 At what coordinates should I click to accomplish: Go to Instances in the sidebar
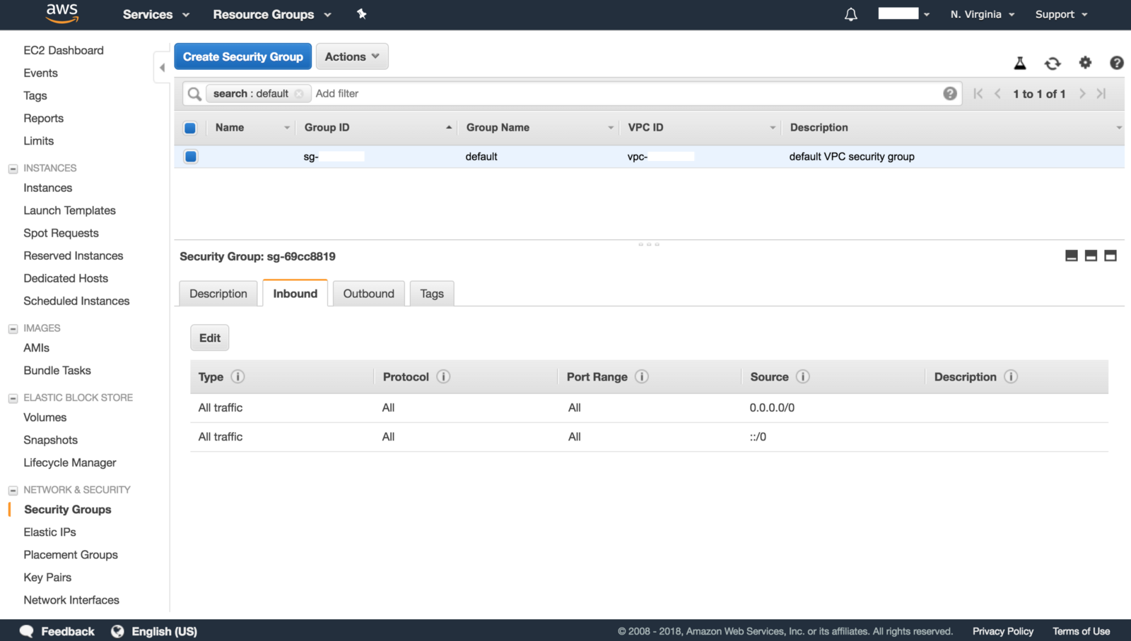tap(48, 188)
